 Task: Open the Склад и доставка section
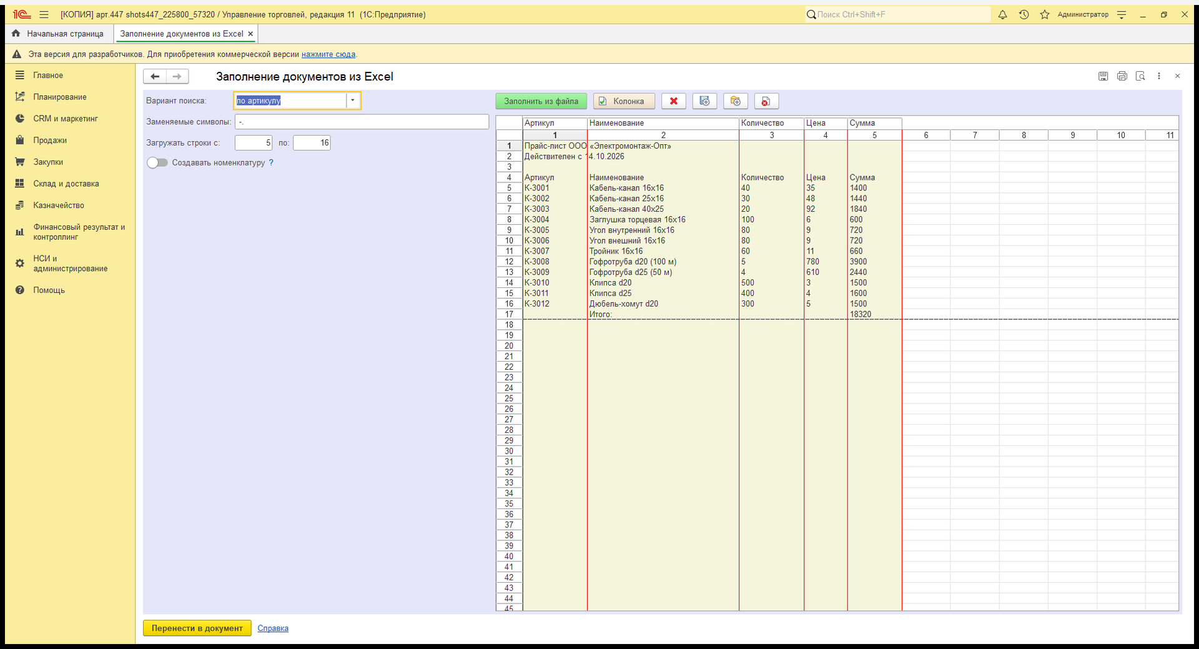pyautogui.click(x=66, y=184)
